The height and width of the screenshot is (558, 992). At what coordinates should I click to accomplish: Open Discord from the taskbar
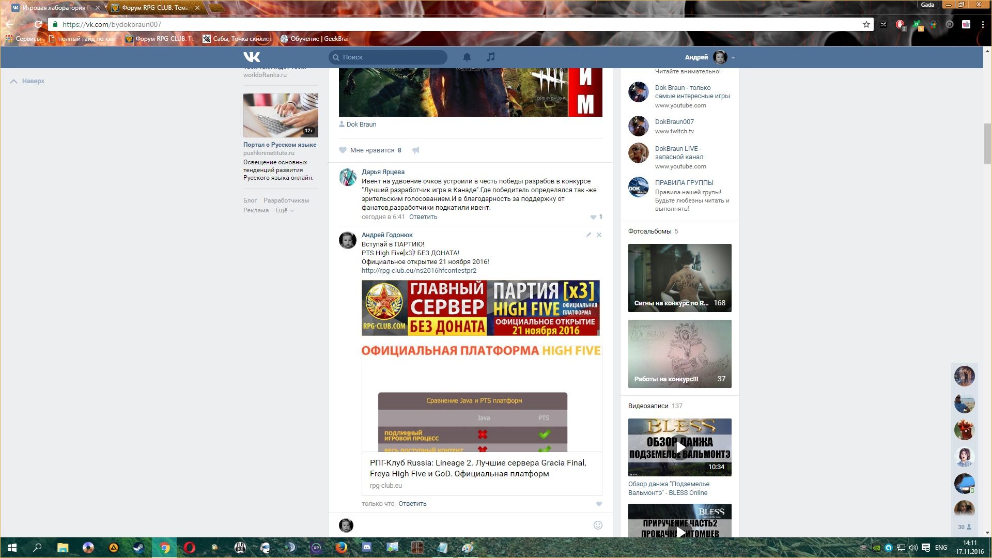coord(367,548)
